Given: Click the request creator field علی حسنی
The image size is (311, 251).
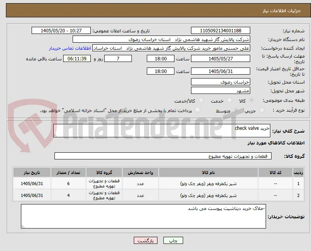Looking at the screenshot, I should pyautogui.click(x=171, y=48).
